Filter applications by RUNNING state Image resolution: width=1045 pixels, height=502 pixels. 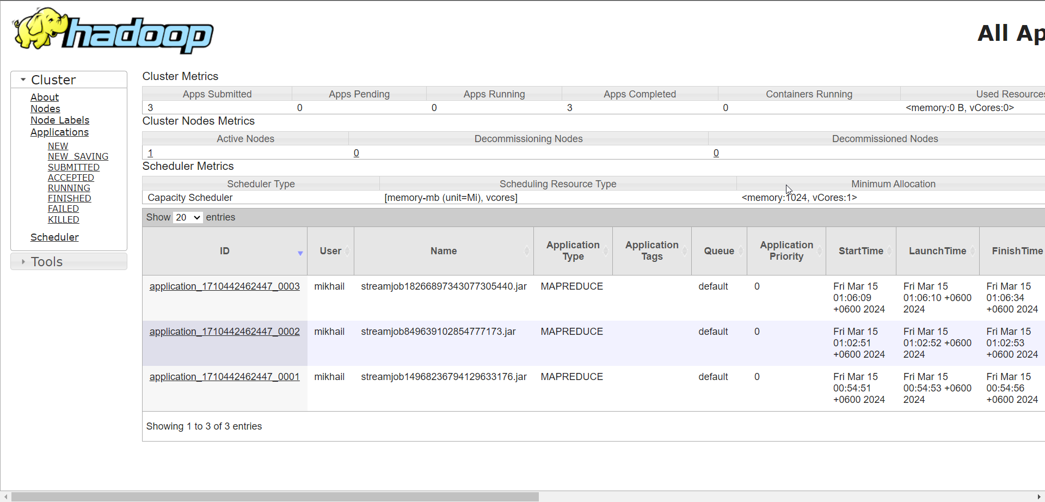[69, 188]
